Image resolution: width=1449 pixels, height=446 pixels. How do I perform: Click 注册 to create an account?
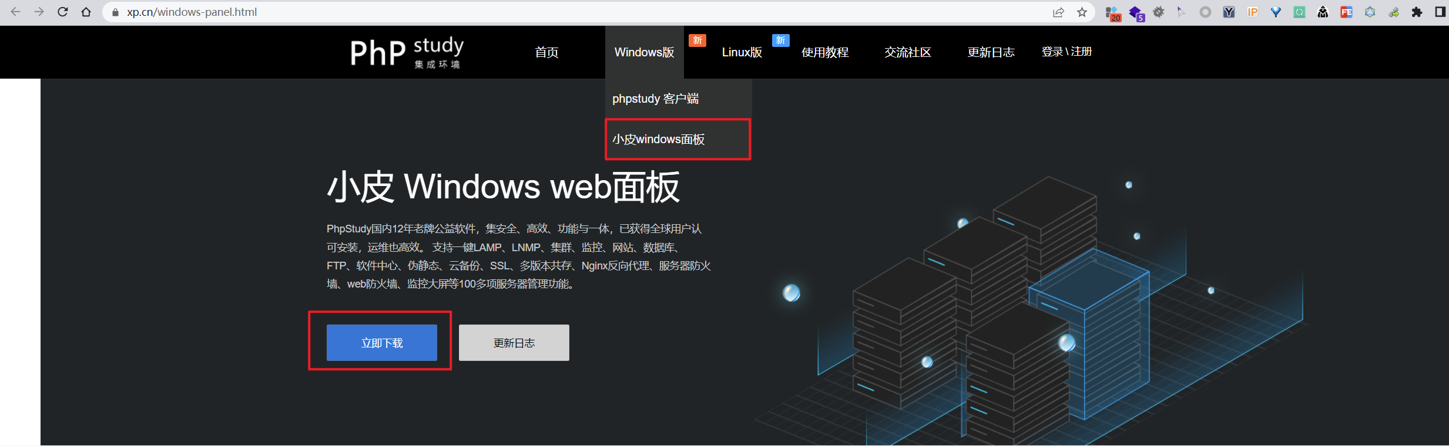[1081, 52]
